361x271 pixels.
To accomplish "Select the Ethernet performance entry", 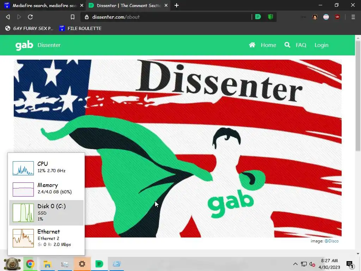I will pos(46,238).
